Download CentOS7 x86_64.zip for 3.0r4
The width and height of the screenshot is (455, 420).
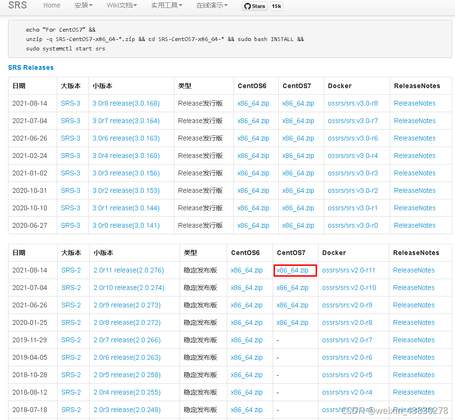click(298, 156)
